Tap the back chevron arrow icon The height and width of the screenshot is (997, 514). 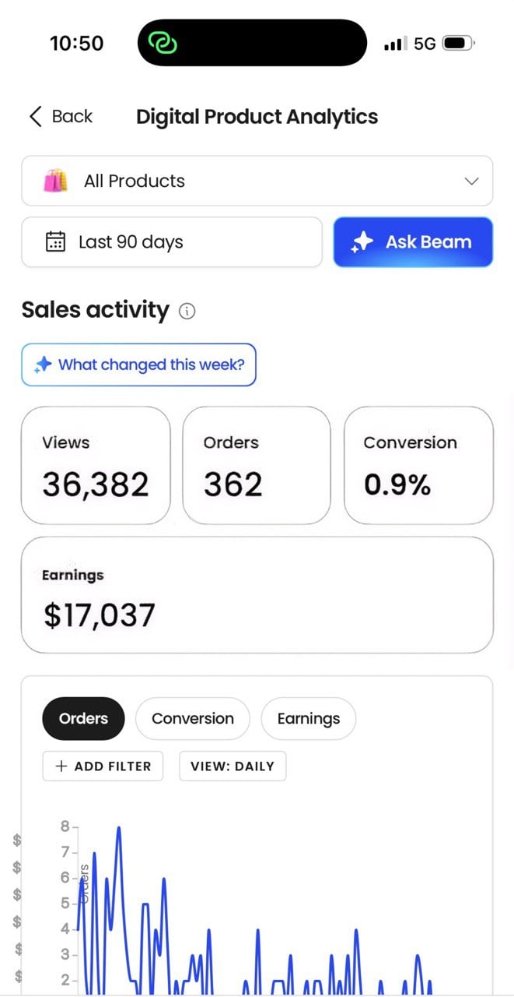[x=35, y=117]
